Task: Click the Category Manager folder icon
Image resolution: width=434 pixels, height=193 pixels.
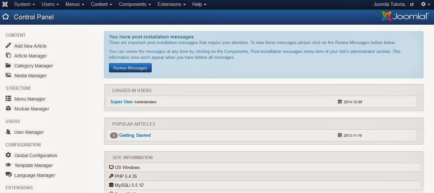Action: tap(8, 65)
